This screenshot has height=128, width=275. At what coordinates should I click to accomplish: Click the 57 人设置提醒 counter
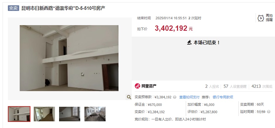coord(235,86)
